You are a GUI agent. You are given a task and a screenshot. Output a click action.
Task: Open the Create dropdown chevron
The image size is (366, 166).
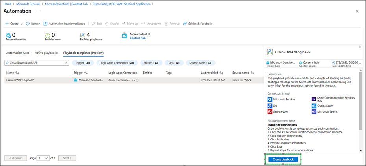tap(21, 24)
